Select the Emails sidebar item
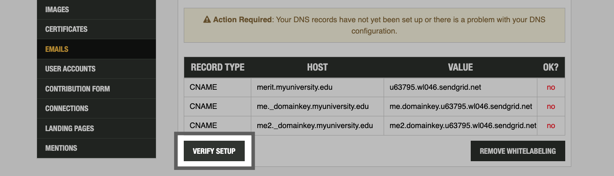This screenshot has height=176, width=614. pos(57,49)
